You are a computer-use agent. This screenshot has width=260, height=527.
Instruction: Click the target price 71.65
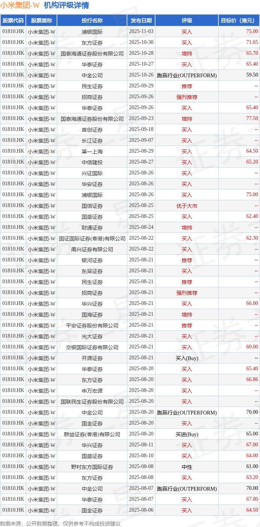(x=252, y=42)
